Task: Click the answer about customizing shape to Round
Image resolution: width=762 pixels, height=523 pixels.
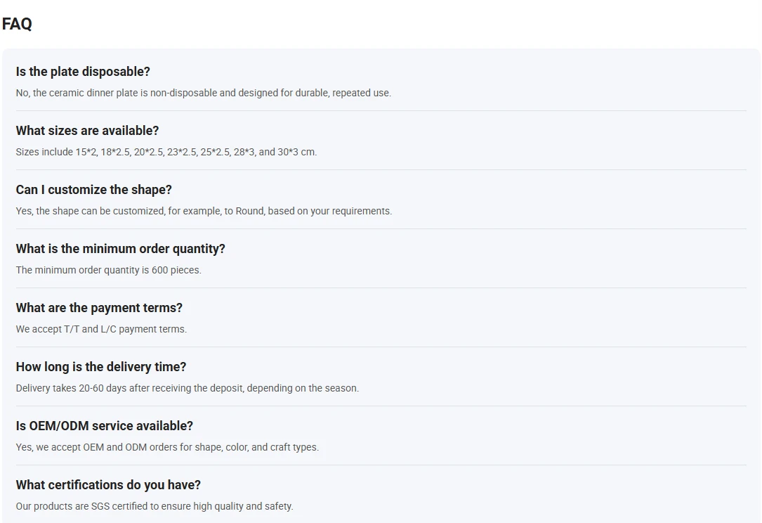Action: [x=204, y=211]
